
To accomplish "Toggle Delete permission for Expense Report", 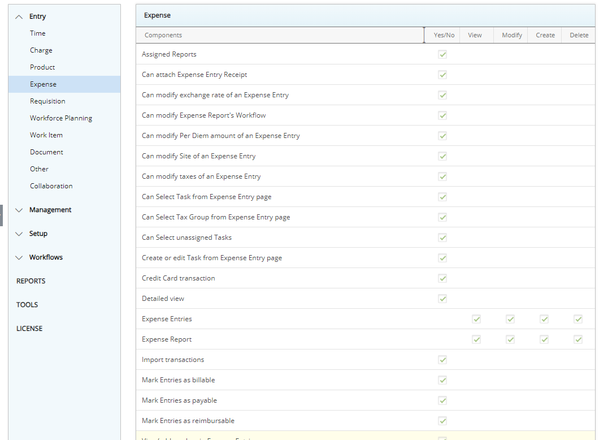I will coord(578,339).
